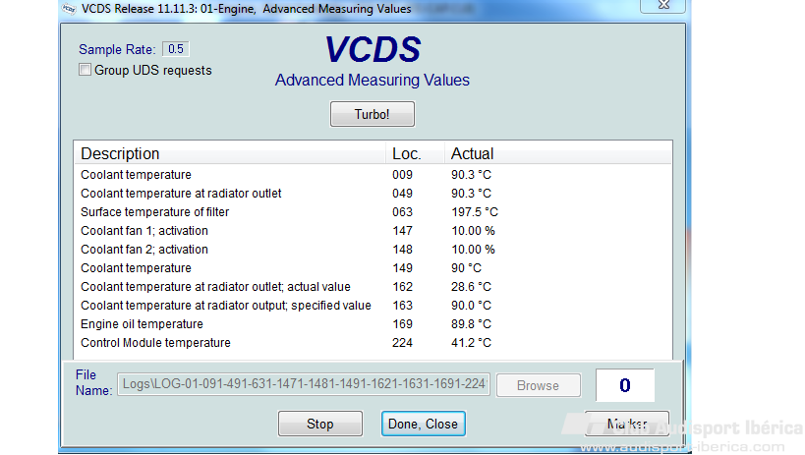
Task: Click the Description column header
Action: click(230, 153)
